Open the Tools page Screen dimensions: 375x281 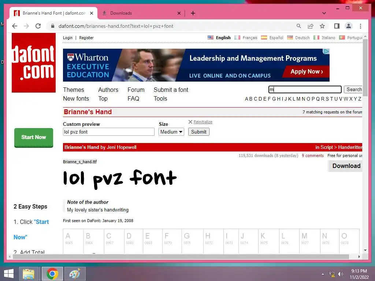point(160,99)
